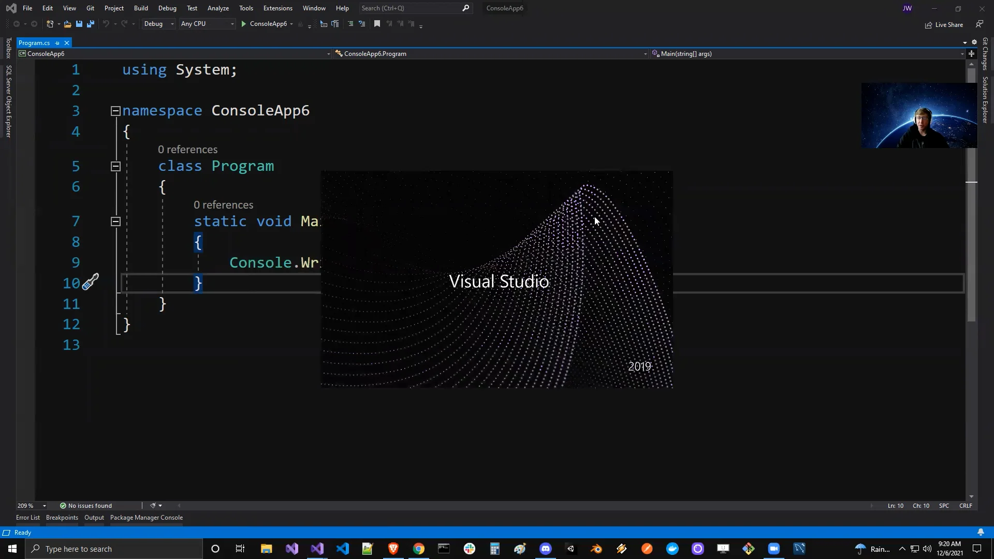Open the Debug configuration dropdown
The width and height of the screenshot is (994, 559).
pyautogui.click(x=158, y=24)
